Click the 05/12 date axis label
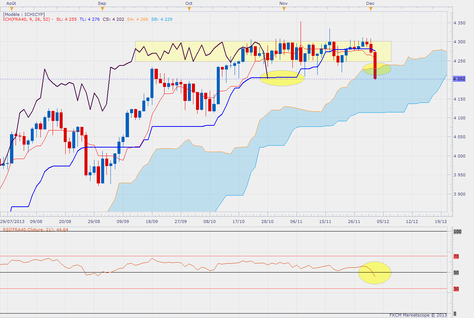 point(383,221)
